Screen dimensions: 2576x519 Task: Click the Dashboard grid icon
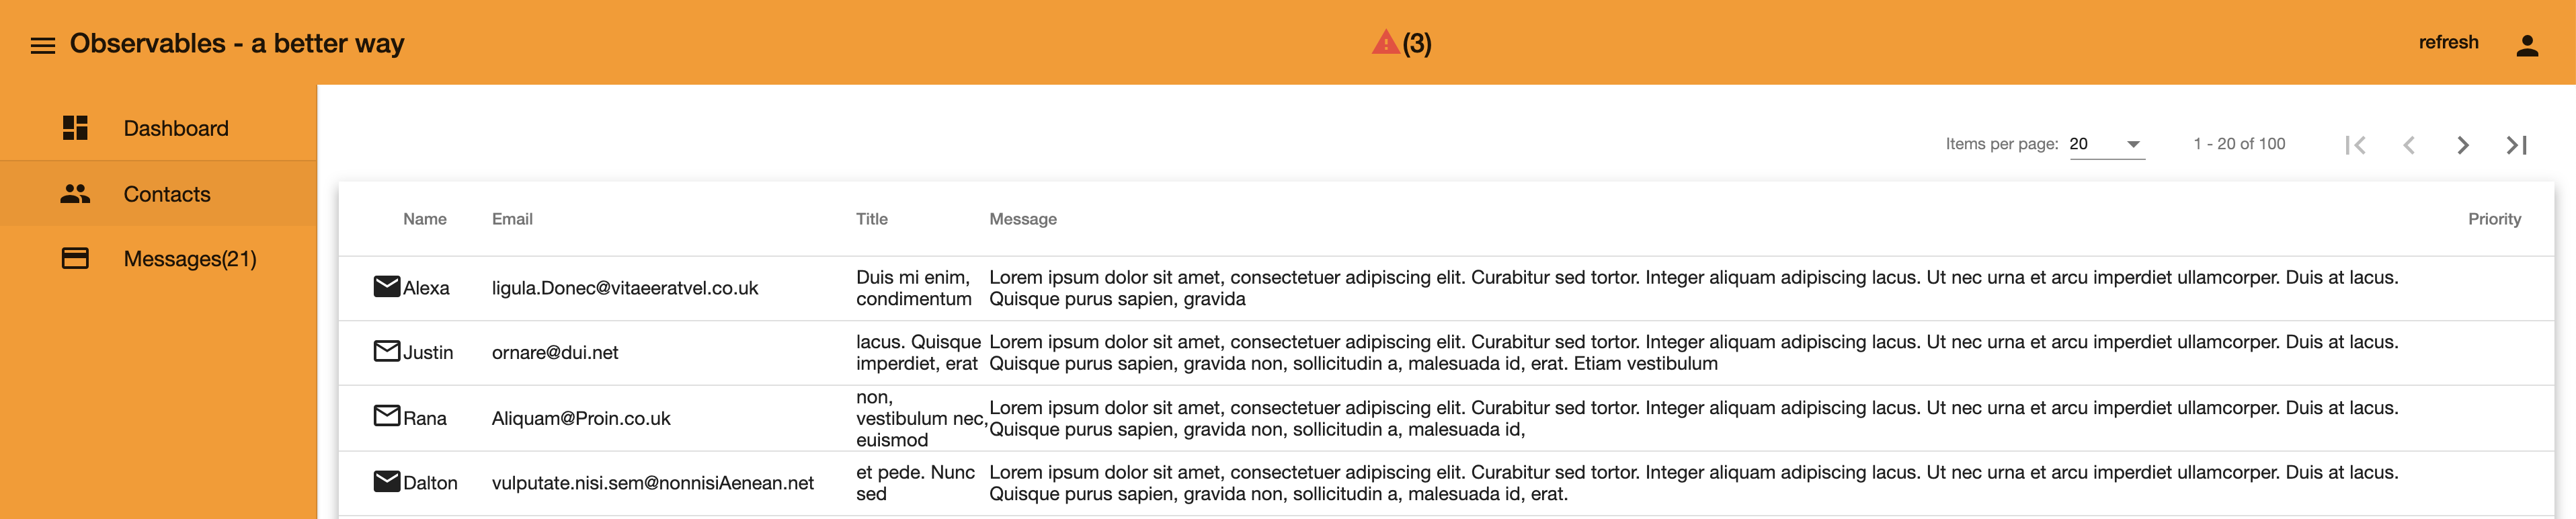point(75,128)
